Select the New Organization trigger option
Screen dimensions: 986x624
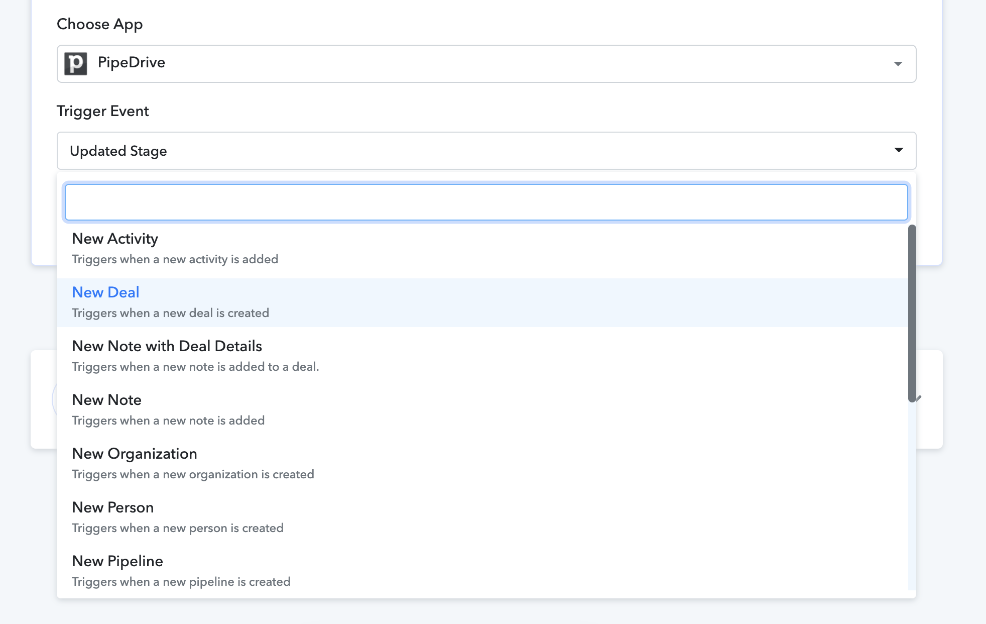(482, 464)
